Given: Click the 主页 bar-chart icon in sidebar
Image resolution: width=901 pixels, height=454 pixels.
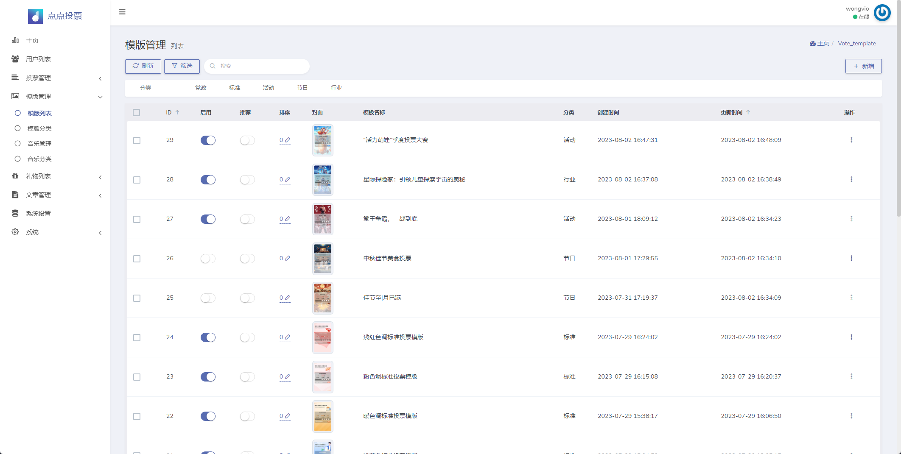Looking at the screenshot, I should [15, 40].
